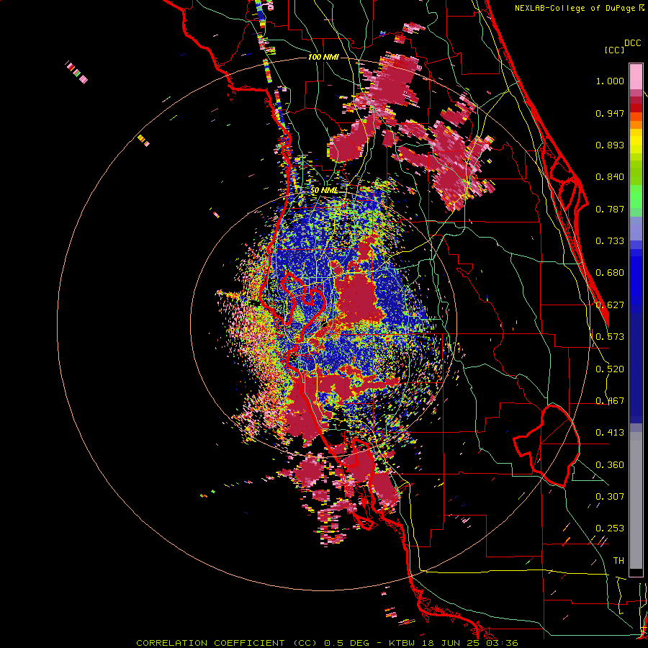Screen dimensions: 648x648
Task: Click the Lake Okeechobee outline
Action: [546, 446]
